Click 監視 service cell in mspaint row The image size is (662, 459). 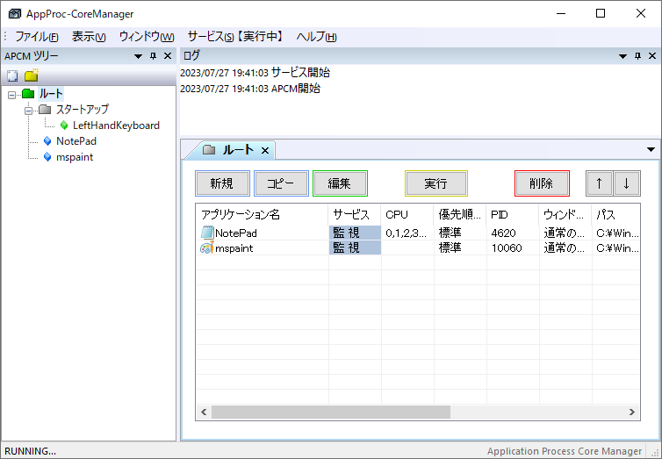[x=355, y=247]
